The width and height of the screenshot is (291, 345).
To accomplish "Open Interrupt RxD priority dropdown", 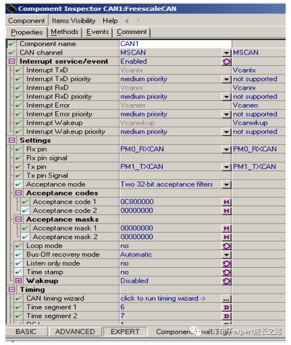I will click(x=226, y=97).
